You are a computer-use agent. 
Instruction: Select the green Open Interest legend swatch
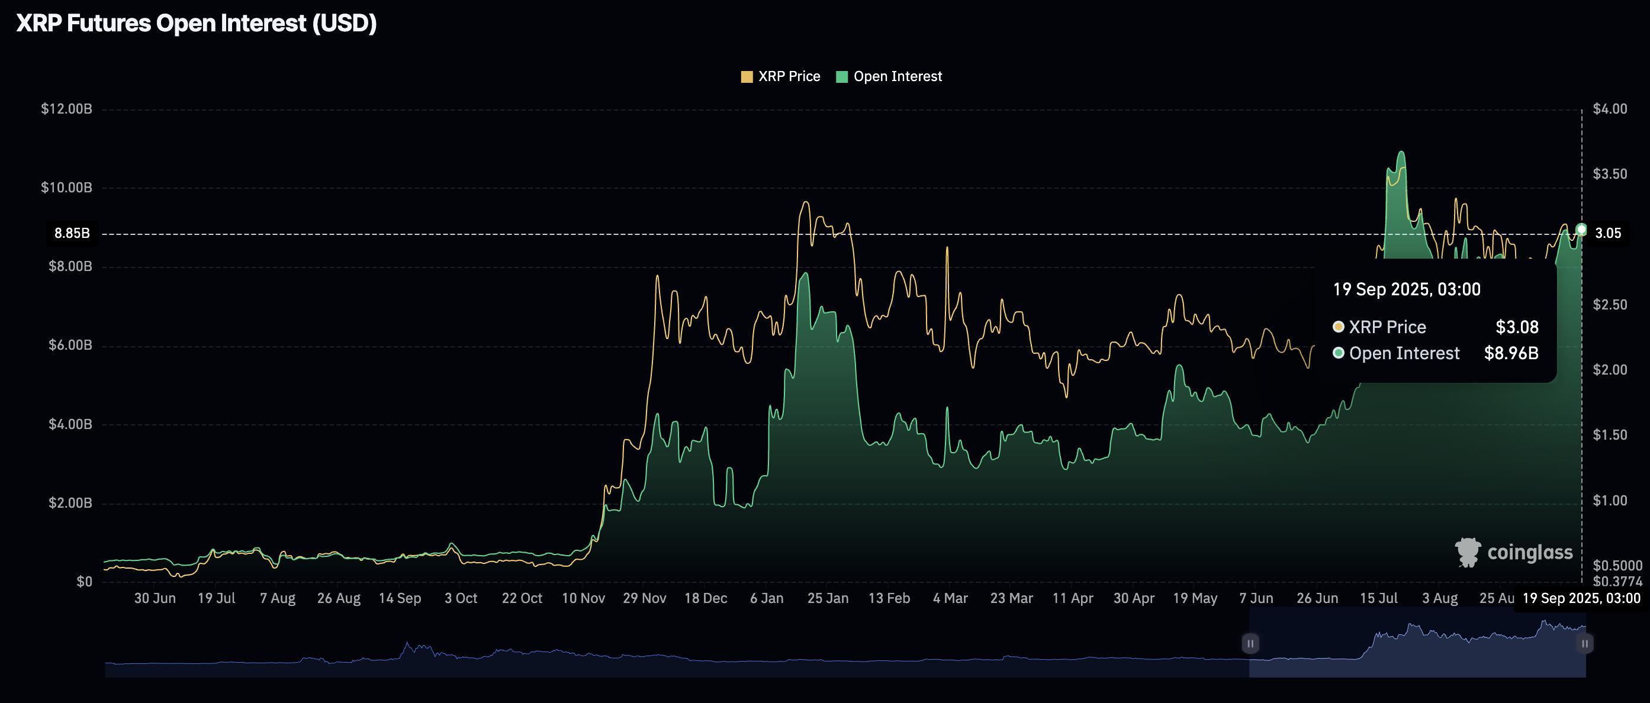click(x=842, y=76)
